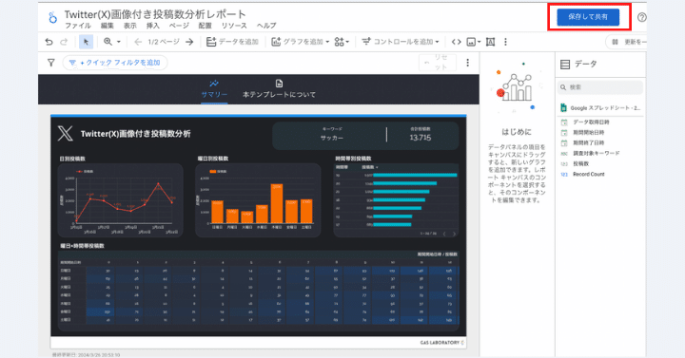Click the 合計投稿数 scorecard showing 13,715
This screenshot has height=358, width=685.
click(x=421, y=135)
